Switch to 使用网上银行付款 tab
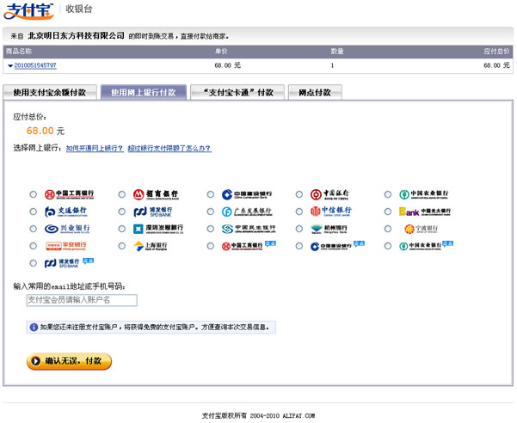 [x=144, y=92]
